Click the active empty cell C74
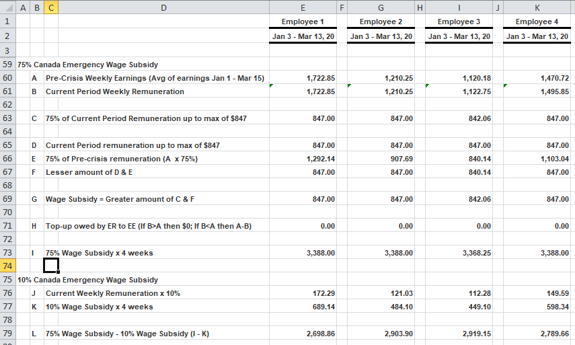575x345 pixels. (51, 266)
